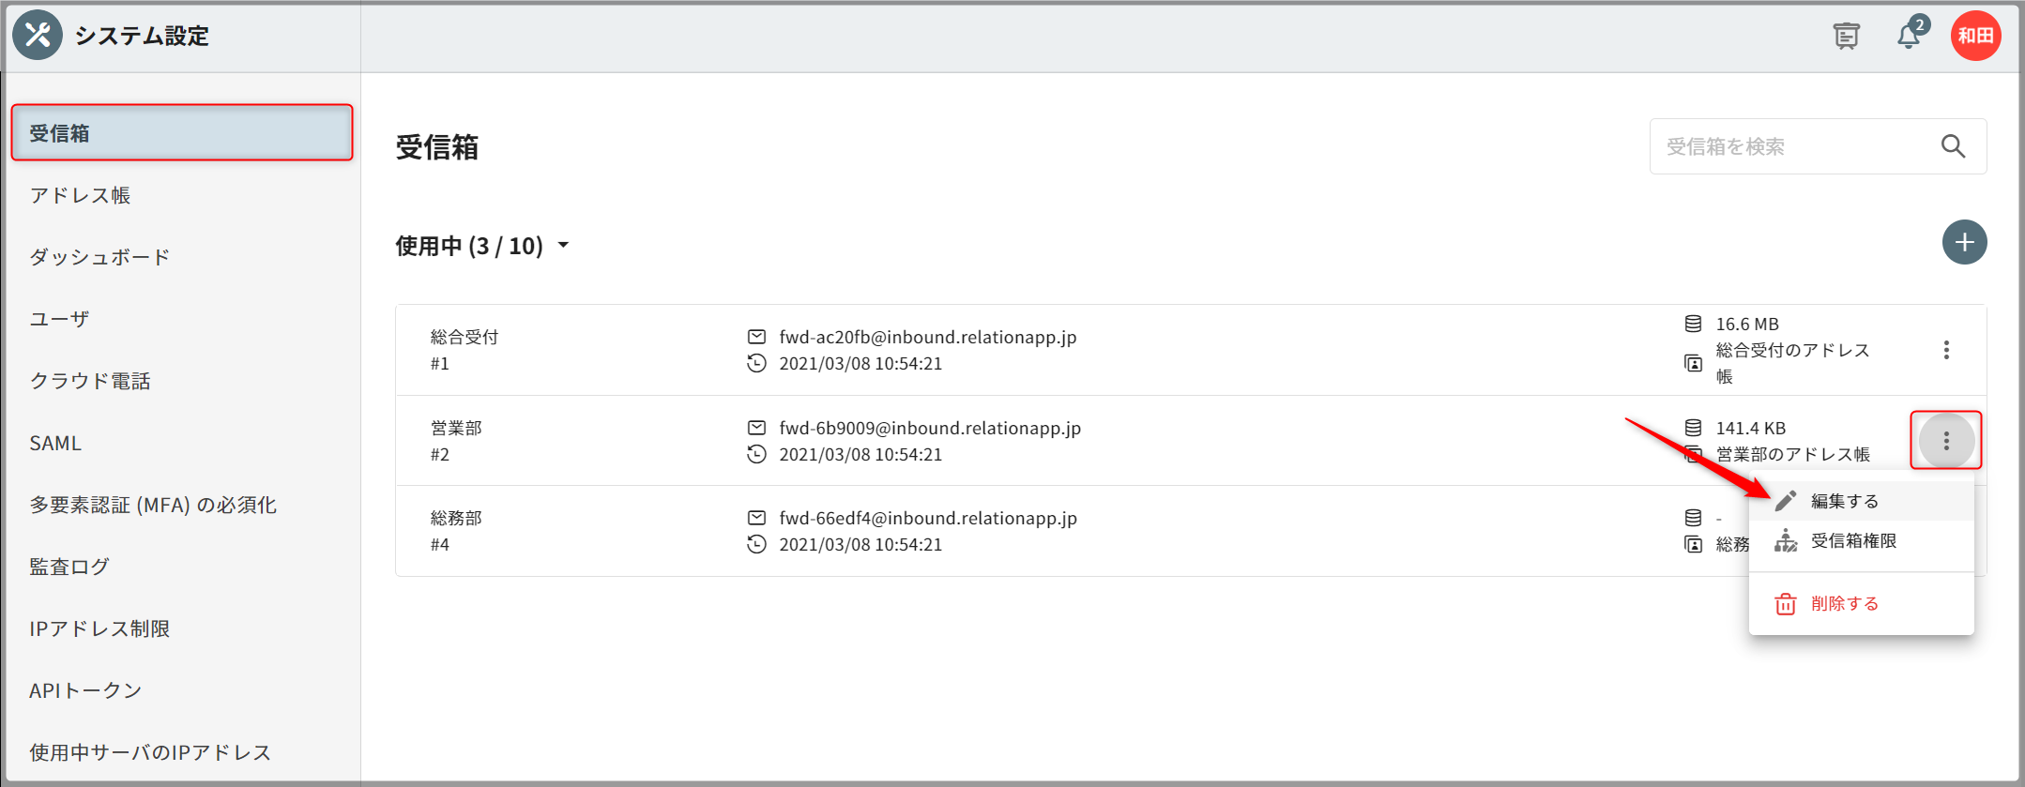Click the system settings wrench icon
Image resolution: width=2025 pixels, height=787 pixels.
(38, 36)
